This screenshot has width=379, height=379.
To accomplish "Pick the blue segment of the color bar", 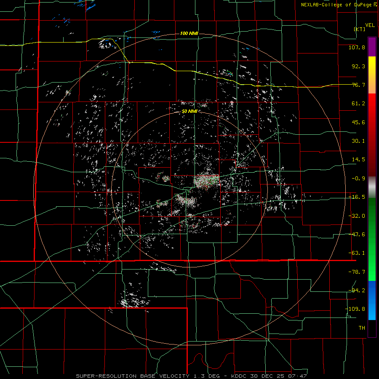I will [x=372, y=300].
